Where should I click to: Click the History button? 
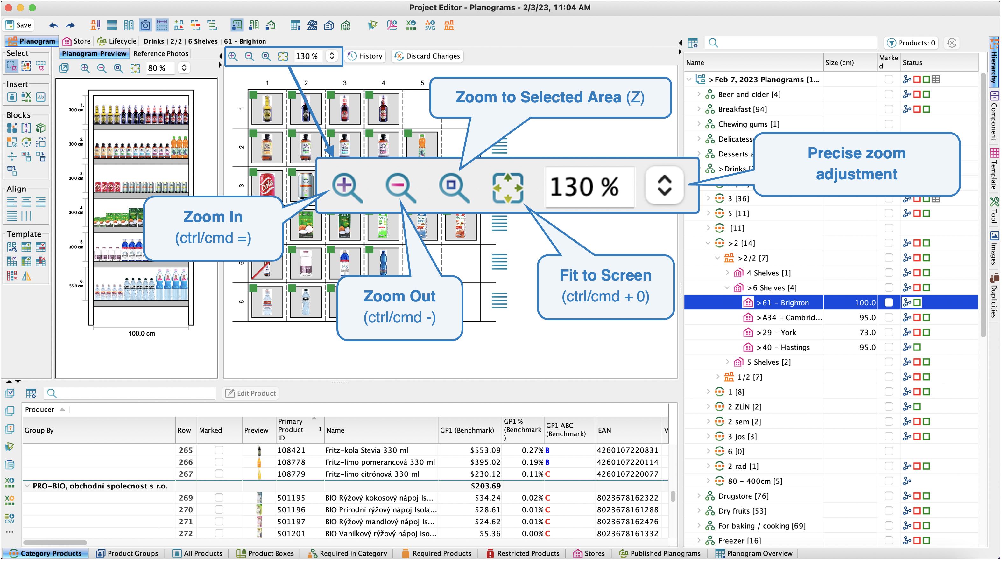click(365, 56)
